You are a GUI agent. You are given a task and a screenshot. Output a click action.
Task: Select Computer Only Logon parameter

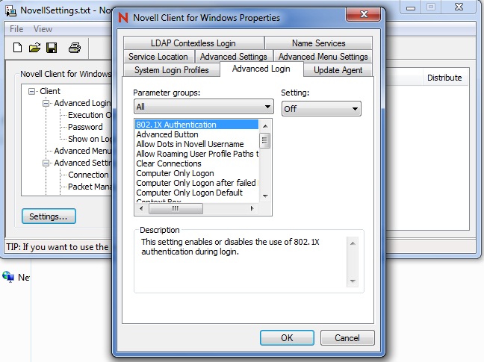pos(196,173)
